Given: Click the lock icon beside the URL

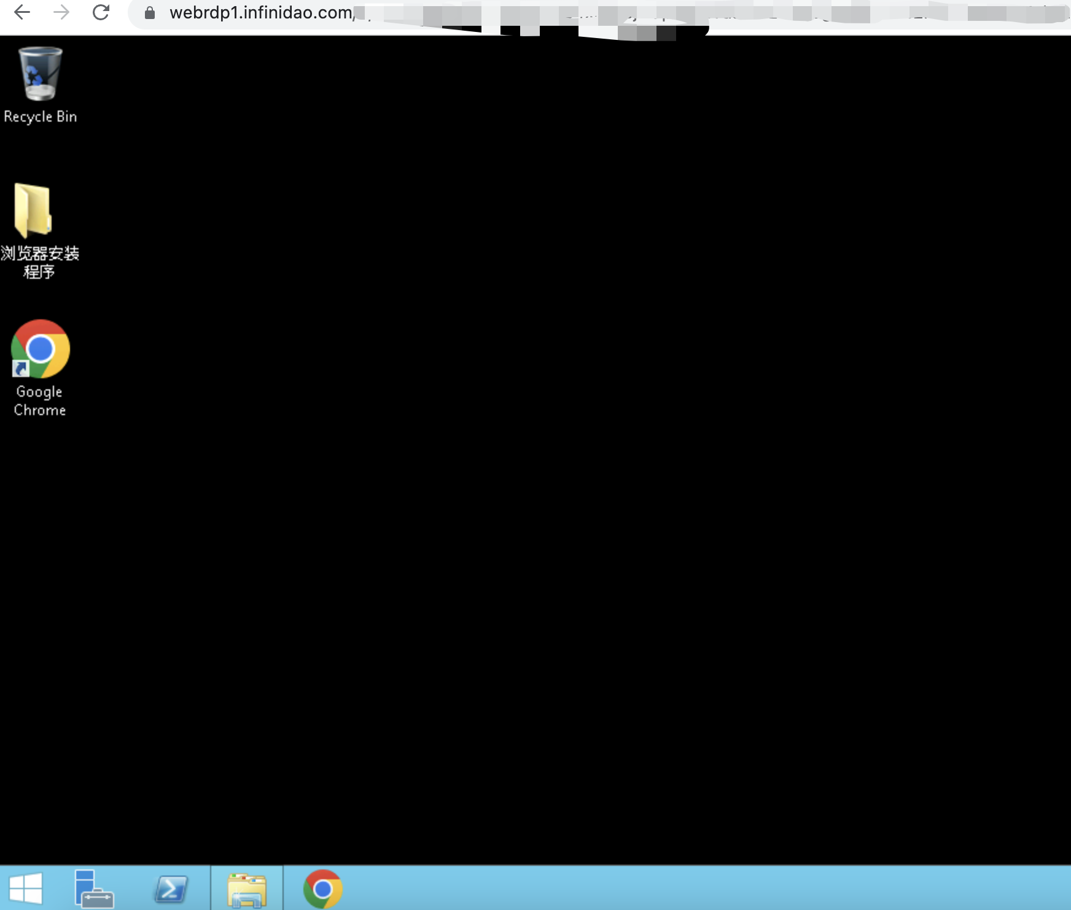Looking at the screenshot, I should pos(149,13).
